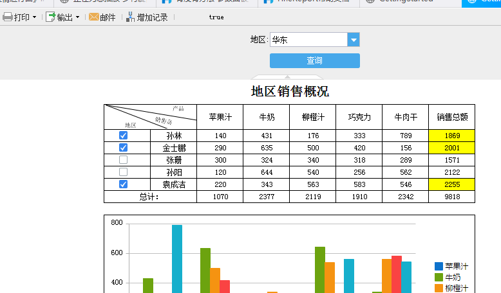Click the 牛奶 legend label
The image size is (501, 293).
453,278
